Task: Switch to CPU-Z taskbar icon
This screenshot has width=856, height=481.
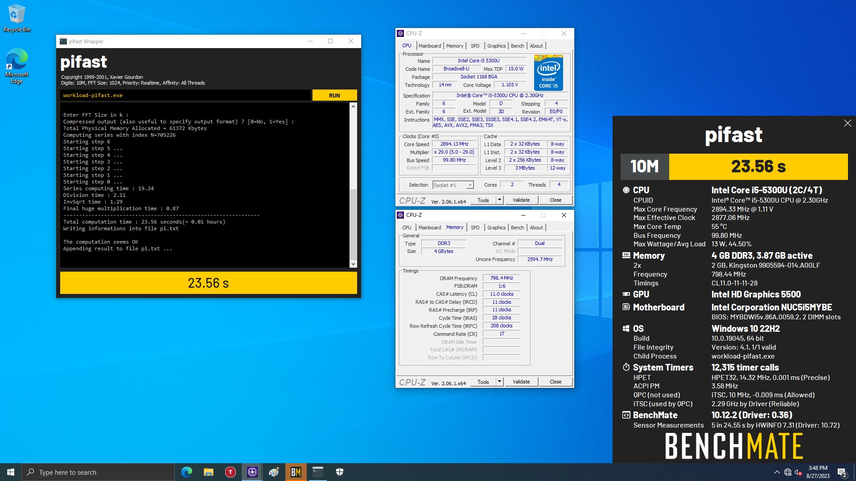Action: [252, 472]
